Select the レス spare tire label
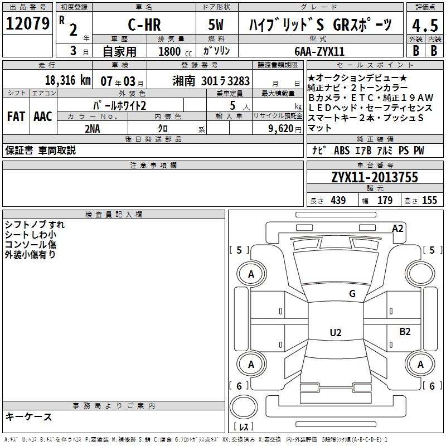 pyautogui.click(x=244, y=426)
